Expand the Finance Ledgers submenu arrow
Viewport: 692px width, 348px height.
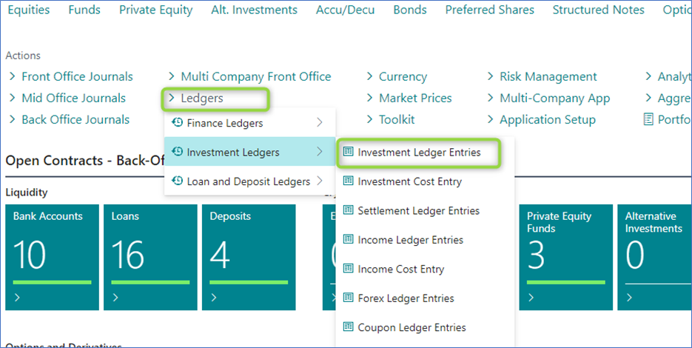[320, 123]
